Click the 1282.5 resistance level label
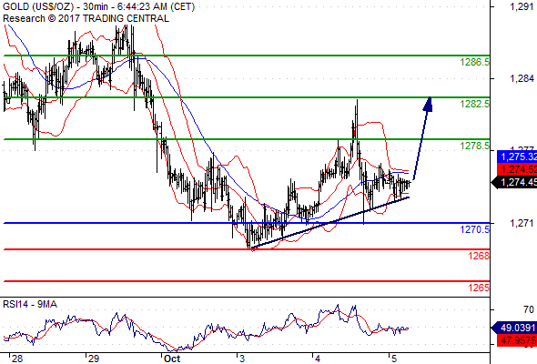 coord(475,104)
